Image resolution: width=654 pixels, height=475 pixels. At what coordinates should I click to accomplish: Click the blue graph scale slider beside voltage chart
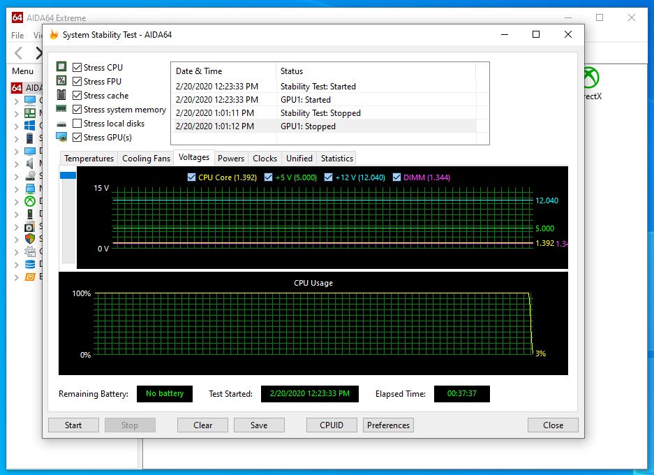[x=68, y=175]
